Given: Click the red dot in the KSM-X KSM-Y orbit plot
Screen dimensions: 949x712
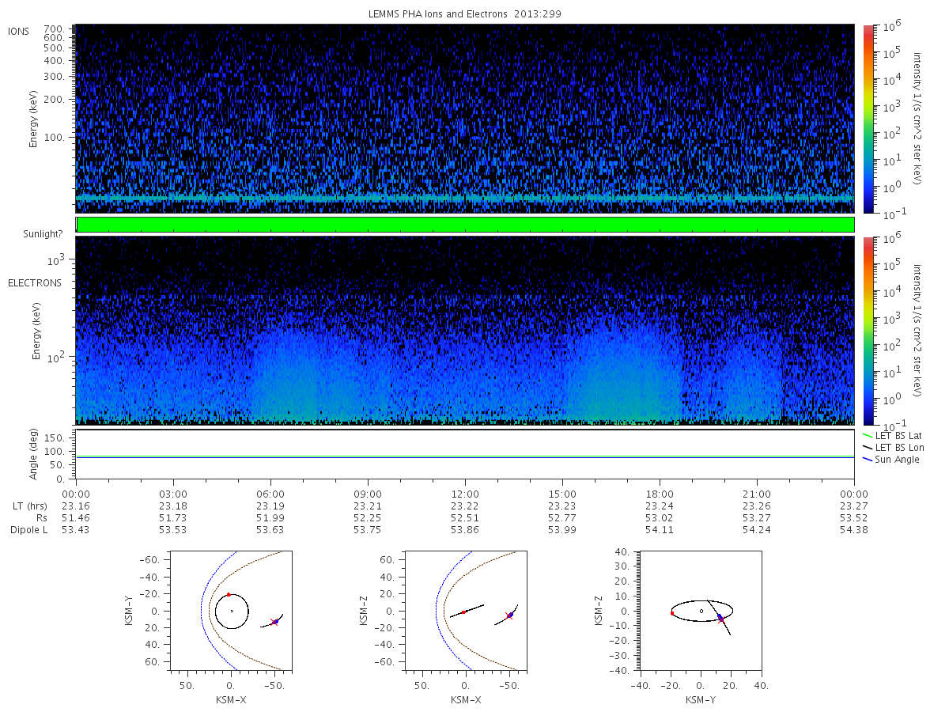Looking at the screenshot, I should (x=228, y=594).
